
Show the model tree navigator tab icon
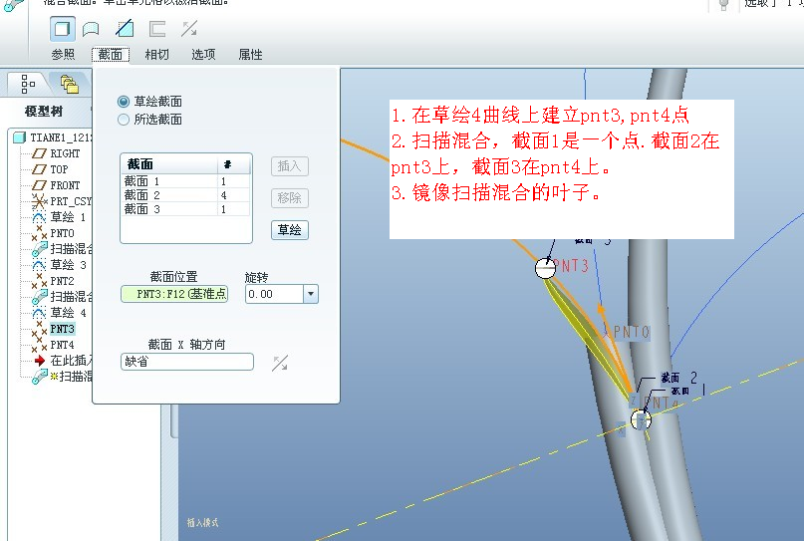28,84
